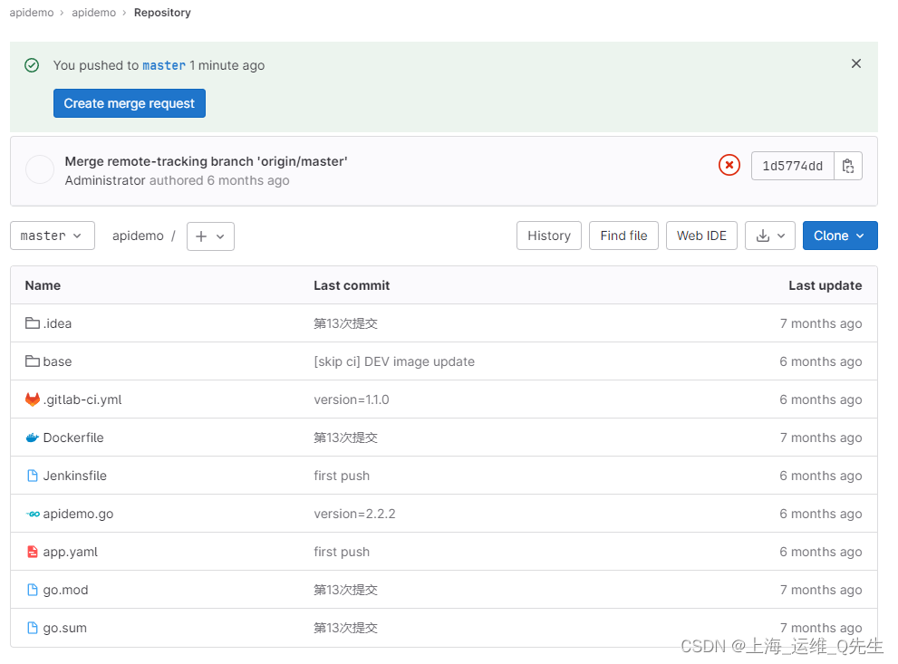
Task: Open the commit History
Action: [x=548, y=236]
